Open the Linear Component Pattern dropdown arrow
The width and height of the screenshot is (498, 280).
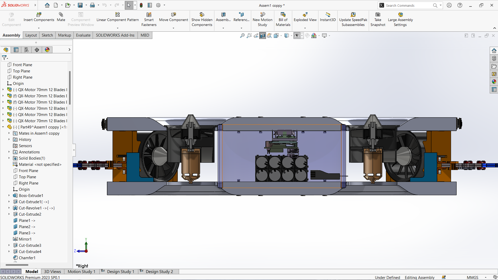(118, 28)
